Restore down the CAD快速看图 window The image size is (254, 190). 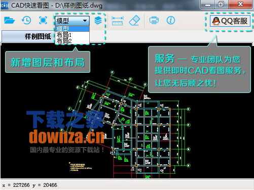pyautogui.click(x=221, y=5)
